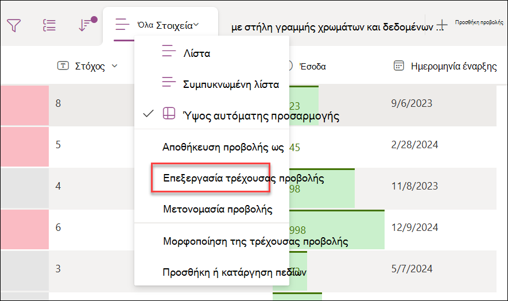Click the calendar icon beside Ημερομηνία έναρξης

click(399, 65)
